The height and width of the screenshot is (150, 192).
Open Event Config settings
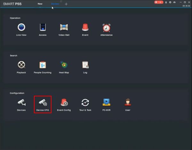click(64, 103)
